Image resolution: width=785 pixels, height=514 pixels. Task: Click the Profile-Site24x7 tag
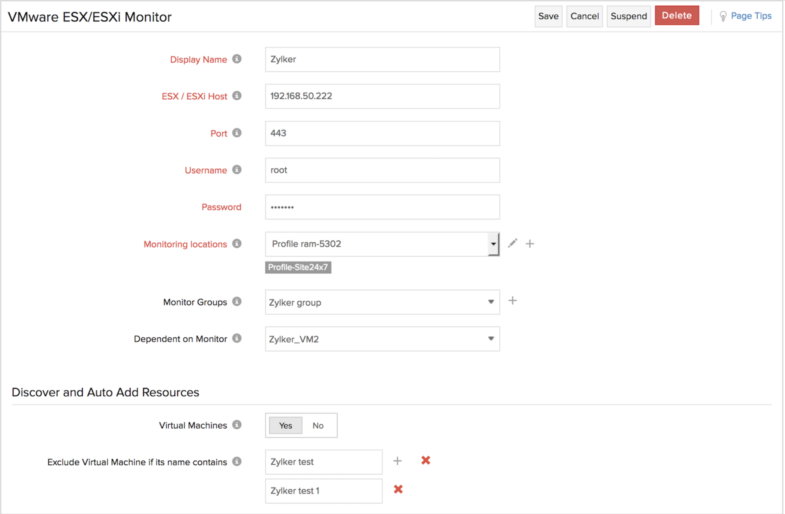[298, 267]
